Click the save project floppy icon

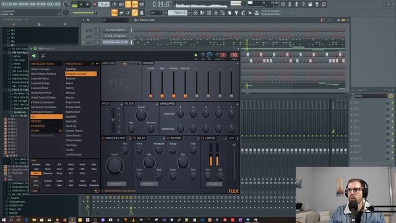[310, 4]
